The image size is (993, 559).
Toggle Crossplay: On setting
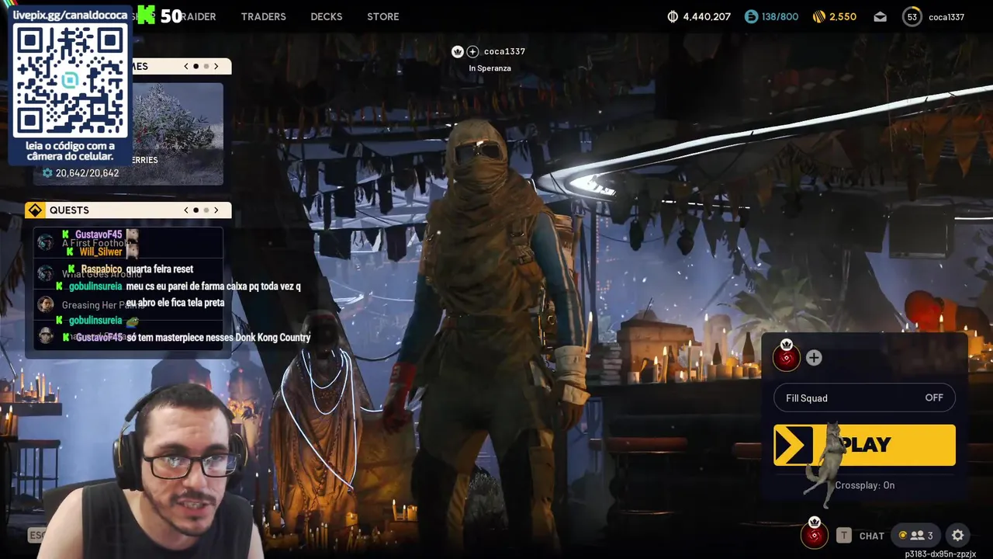tap(865, 485)
